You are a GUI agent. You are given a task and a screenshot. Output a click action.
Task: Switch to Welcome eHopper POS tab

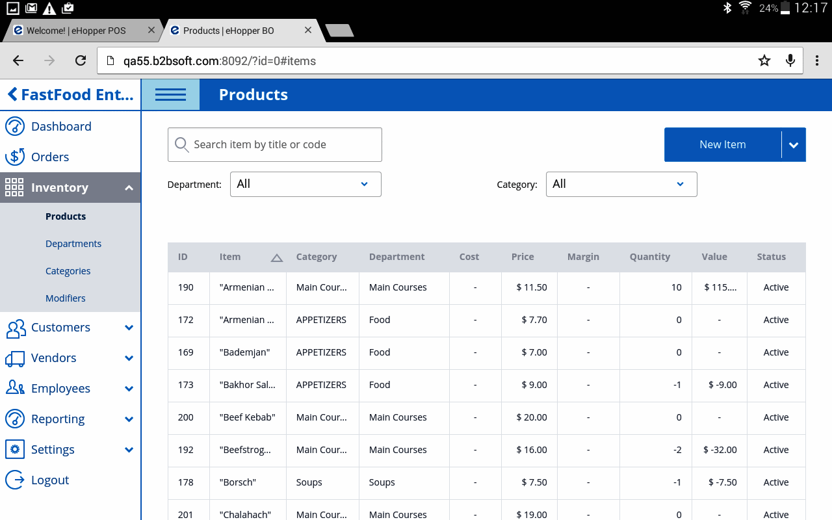tap(77, 31)
